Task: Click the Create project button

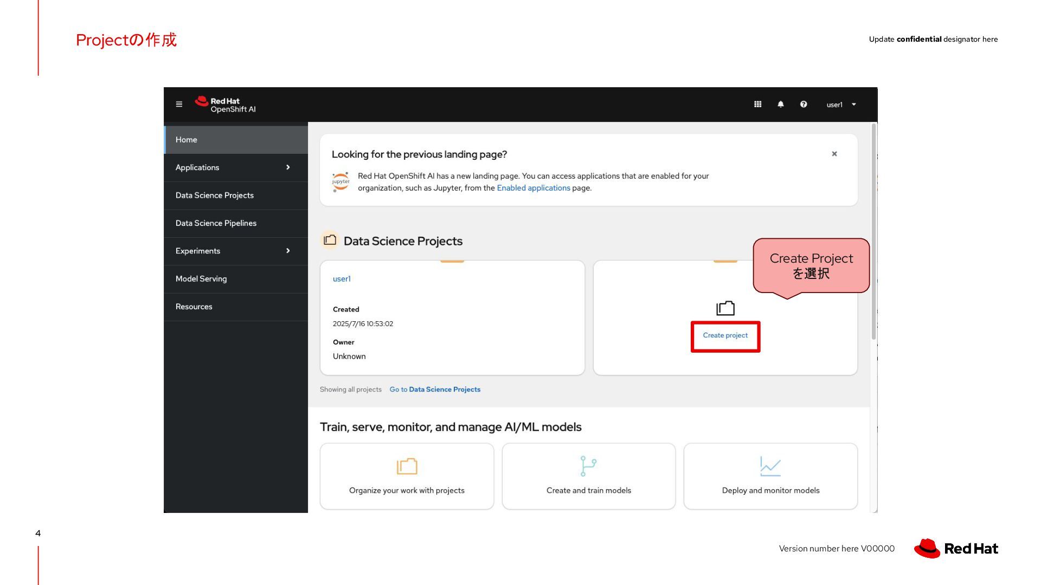Action: [x=725, y=336]
